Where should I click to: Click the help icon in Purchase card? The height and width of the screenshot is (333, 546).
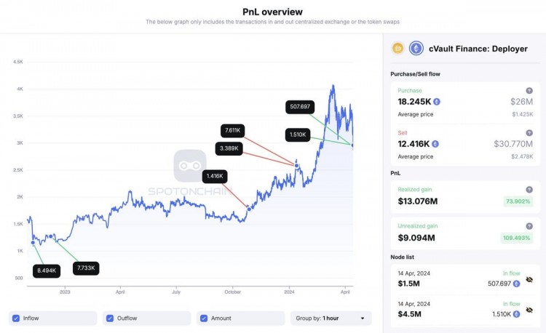529,90
